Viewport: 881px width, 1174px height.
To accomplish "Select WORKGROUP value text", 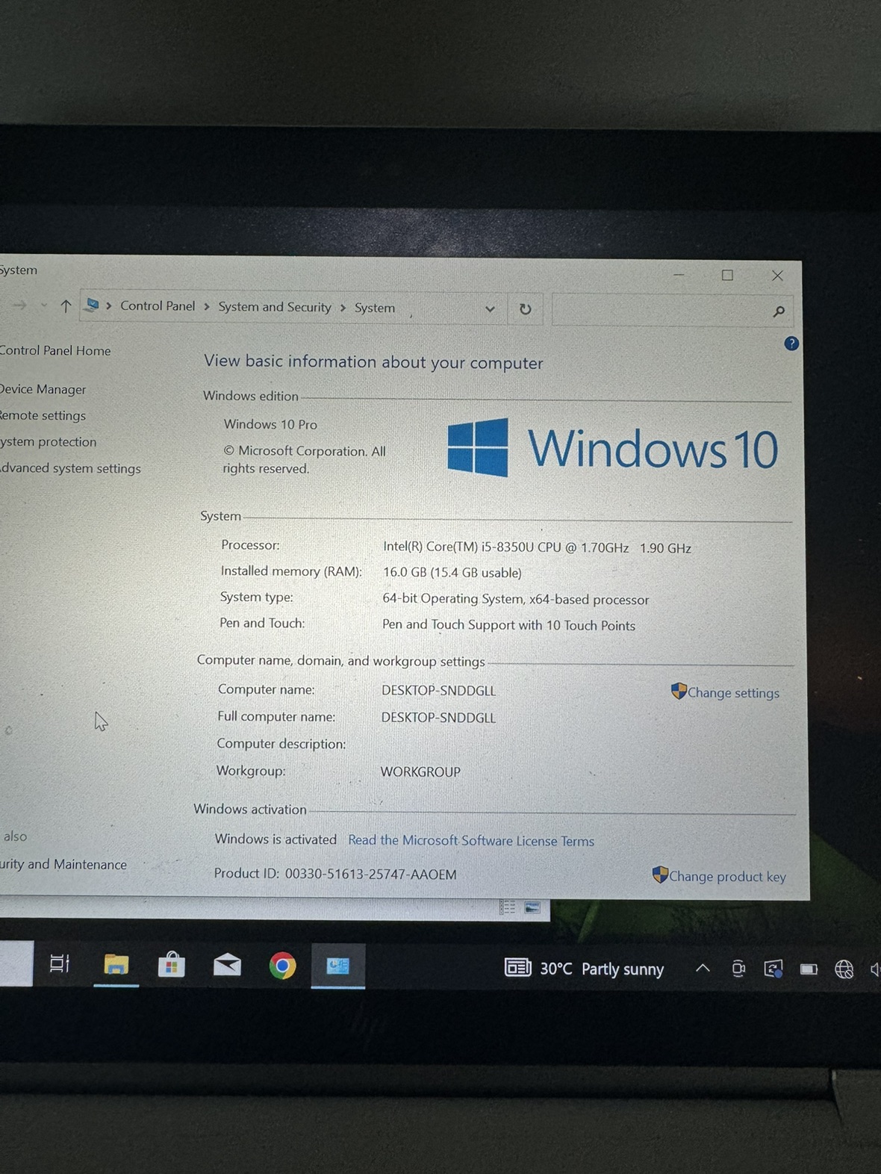I will click(420, 772).
